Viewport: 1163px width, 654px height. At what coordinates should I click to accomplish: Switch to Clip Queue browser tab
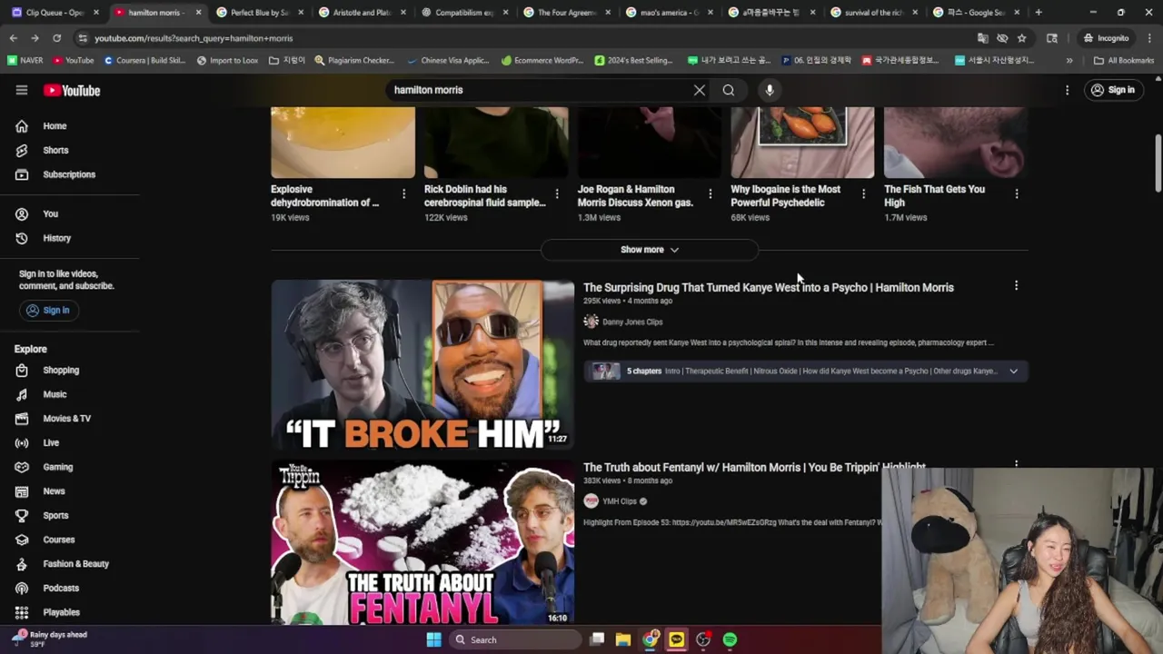tap(55, 13)
